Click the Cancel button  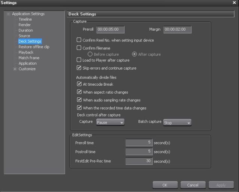(x=193, y=185)
